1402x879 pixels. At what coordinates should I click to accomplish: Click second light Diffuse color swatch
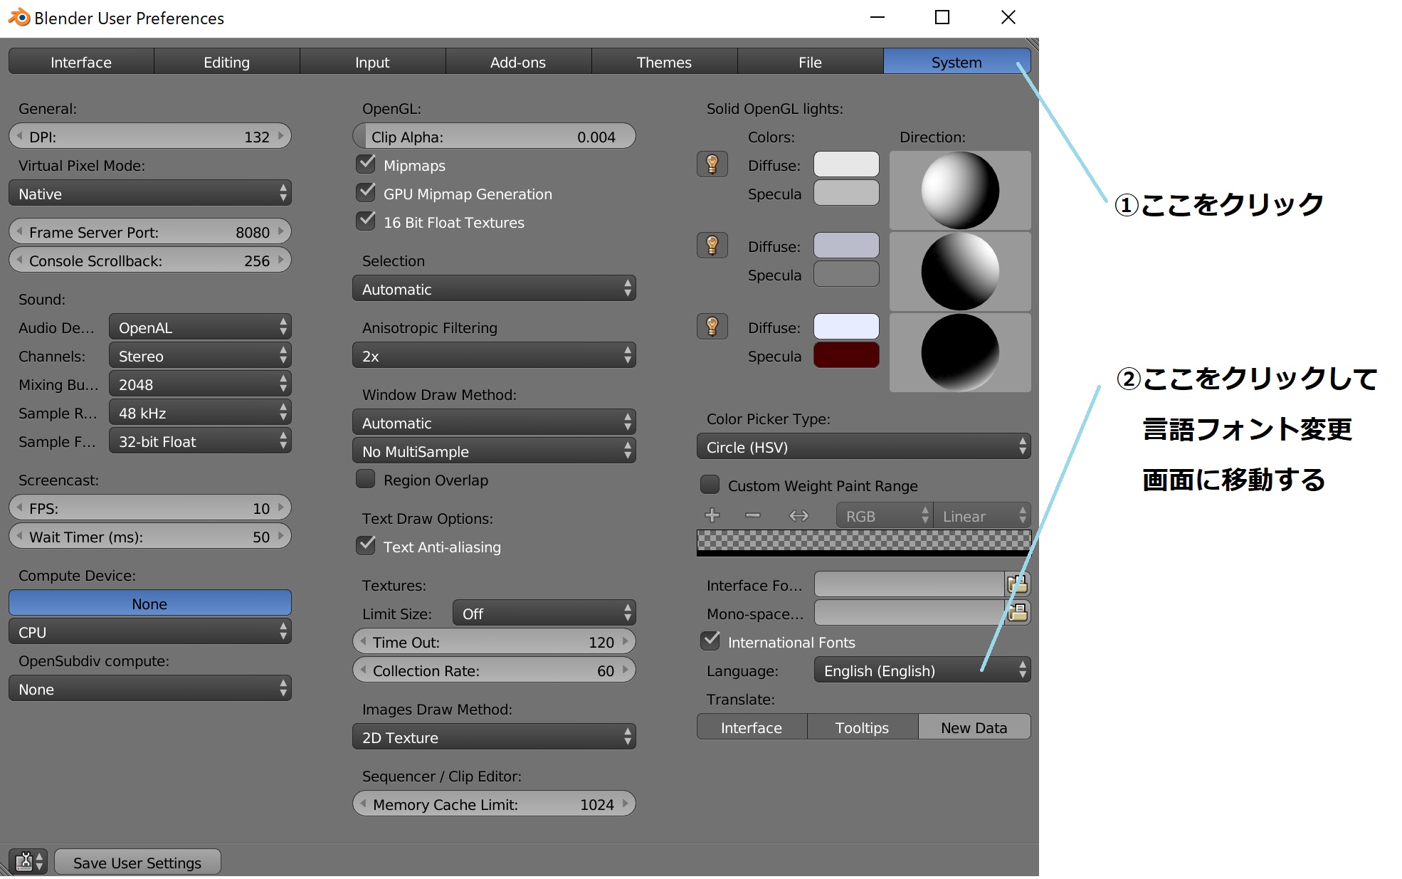click(846, 246)
